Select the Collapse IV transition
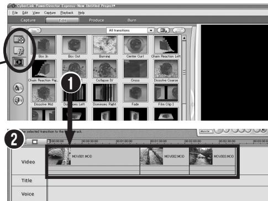268x201 pixels. pyautogui.click(x=104, y=69)
